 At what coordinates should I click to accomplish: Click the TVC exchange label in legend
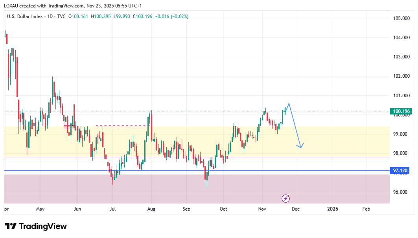[61, 16]
